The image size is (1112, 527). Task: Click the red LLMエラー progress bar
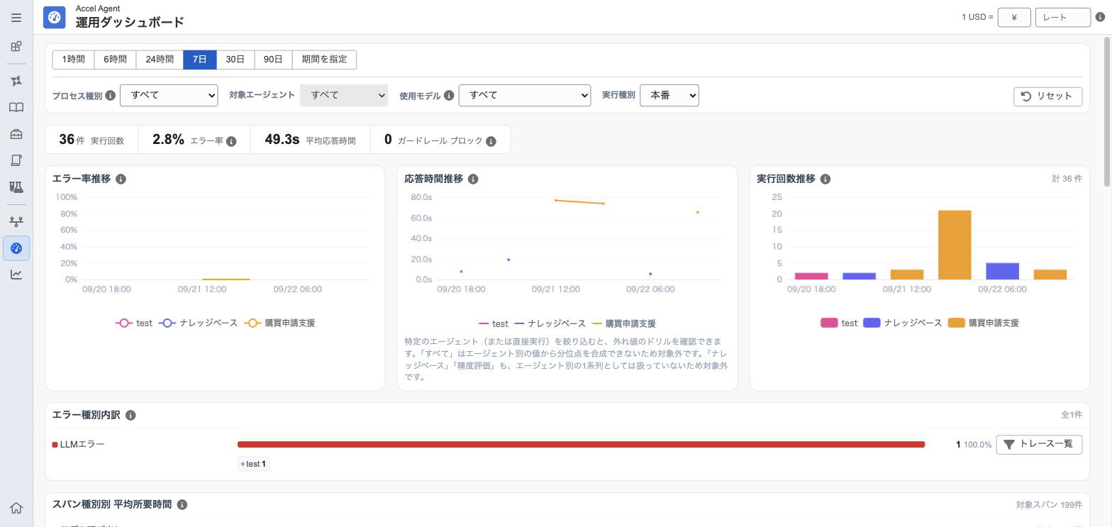pyautogui.click(x=581, y=445)
